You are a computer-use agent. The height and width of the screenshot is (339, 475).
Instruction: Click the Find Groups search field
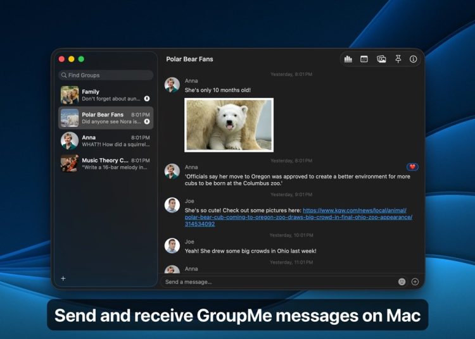[x=106, y=75]
